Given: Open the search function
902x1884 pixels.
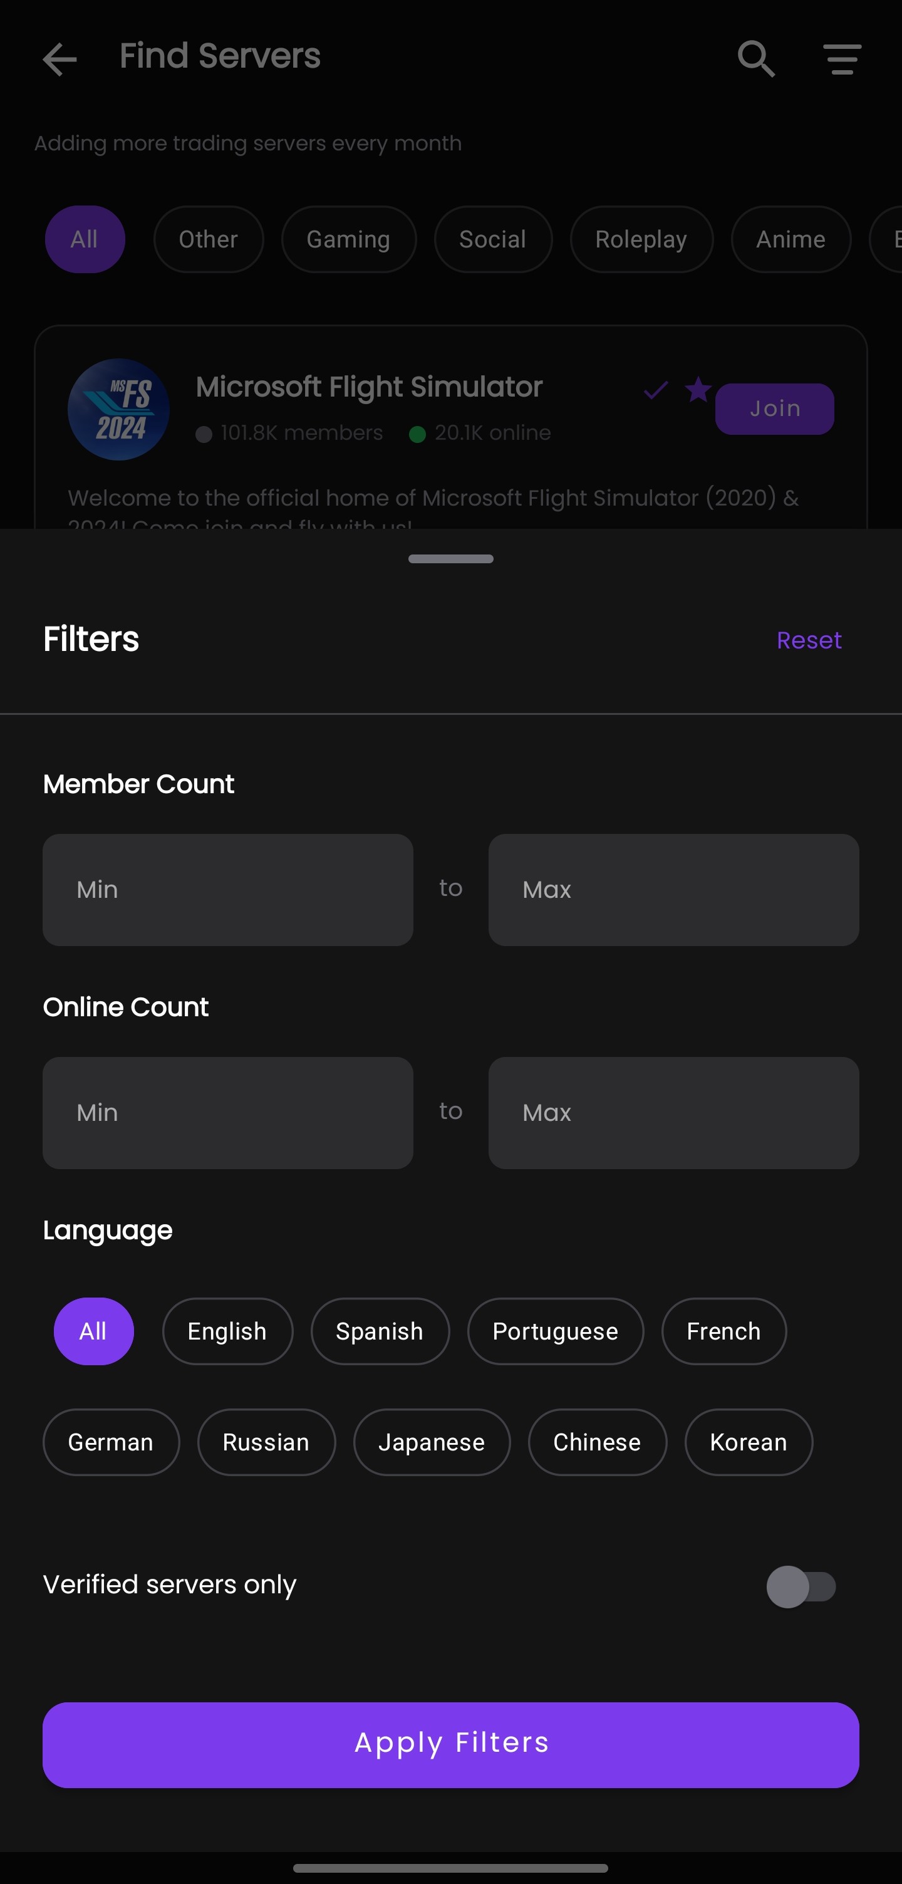Looking at the screenshot, I should tap(756, 58).
